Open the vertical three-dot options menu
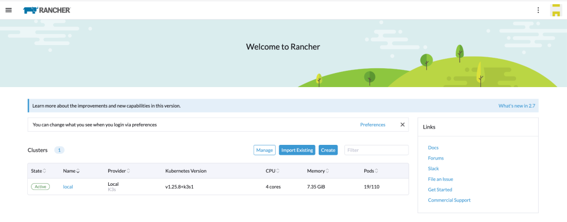567x222 pixels. (538, 10)
